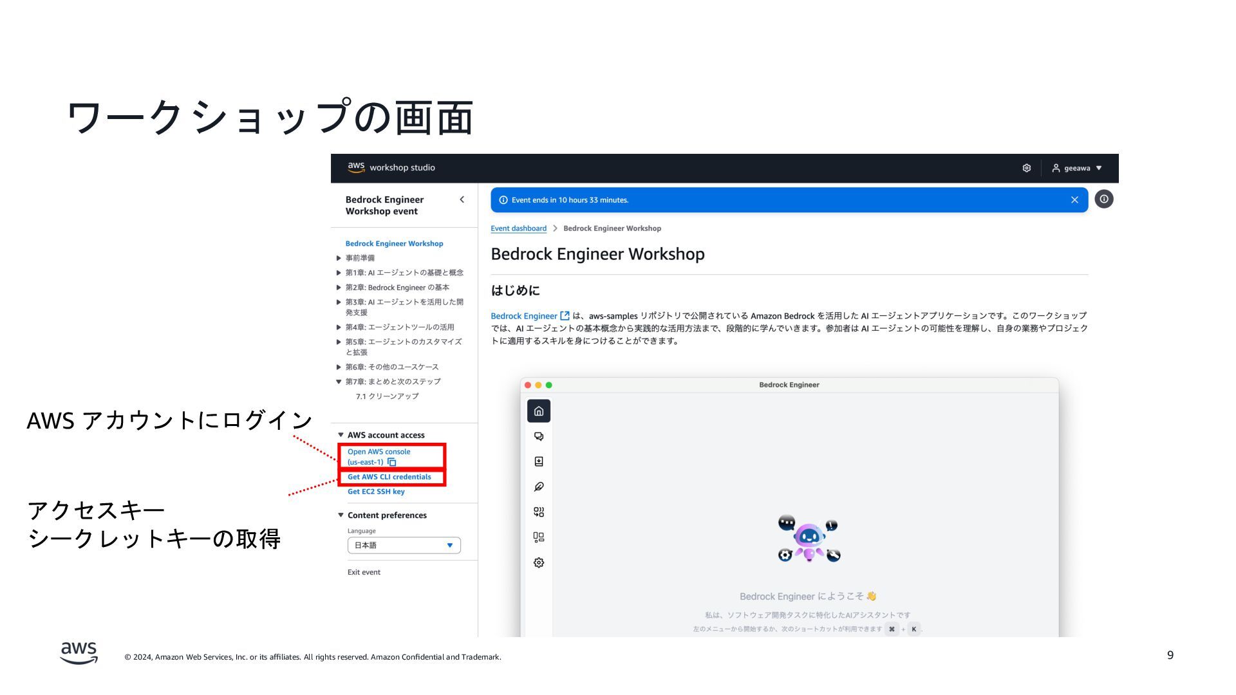Click the feather icon in Bedrock Engineer sidebar
Screen dimensions: 1236x695
(539, 486)
